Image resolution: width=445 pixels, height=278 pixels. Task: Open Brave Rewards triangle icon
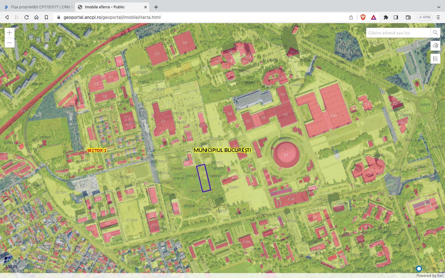point(374,17)
